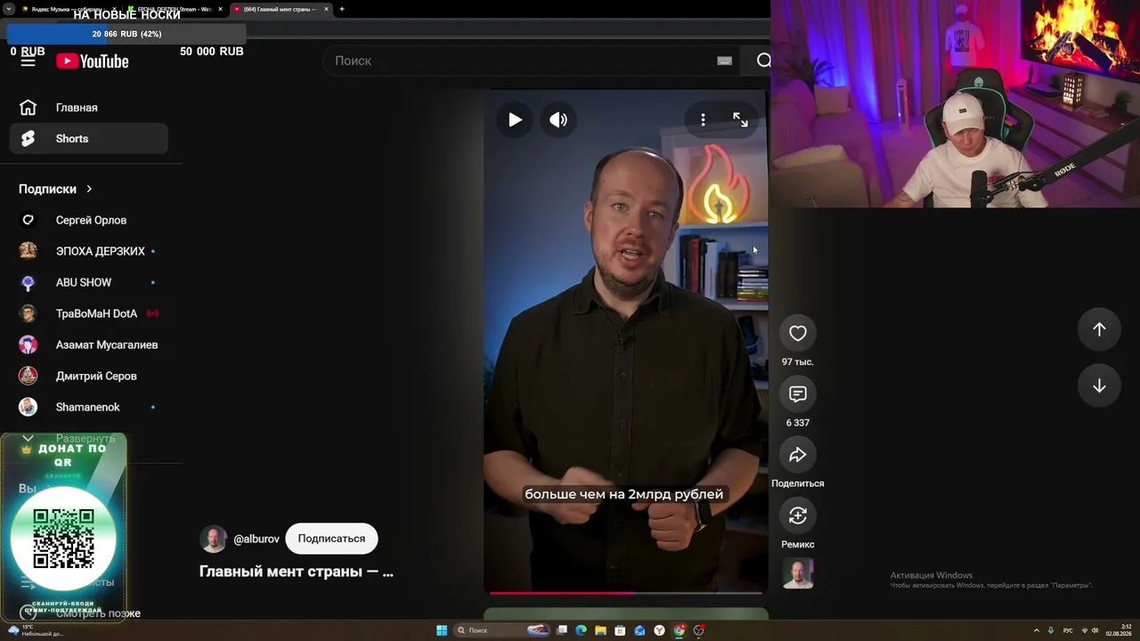Share the Short via Поделиться icon
Image resolution: width=1140 pixels, height=641 pixels.
798,455
